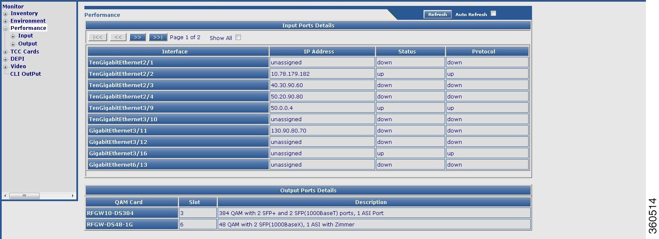Click the 48 QAM description cell
The width and height of the screenshot is (659, 239).
point(374,224)
